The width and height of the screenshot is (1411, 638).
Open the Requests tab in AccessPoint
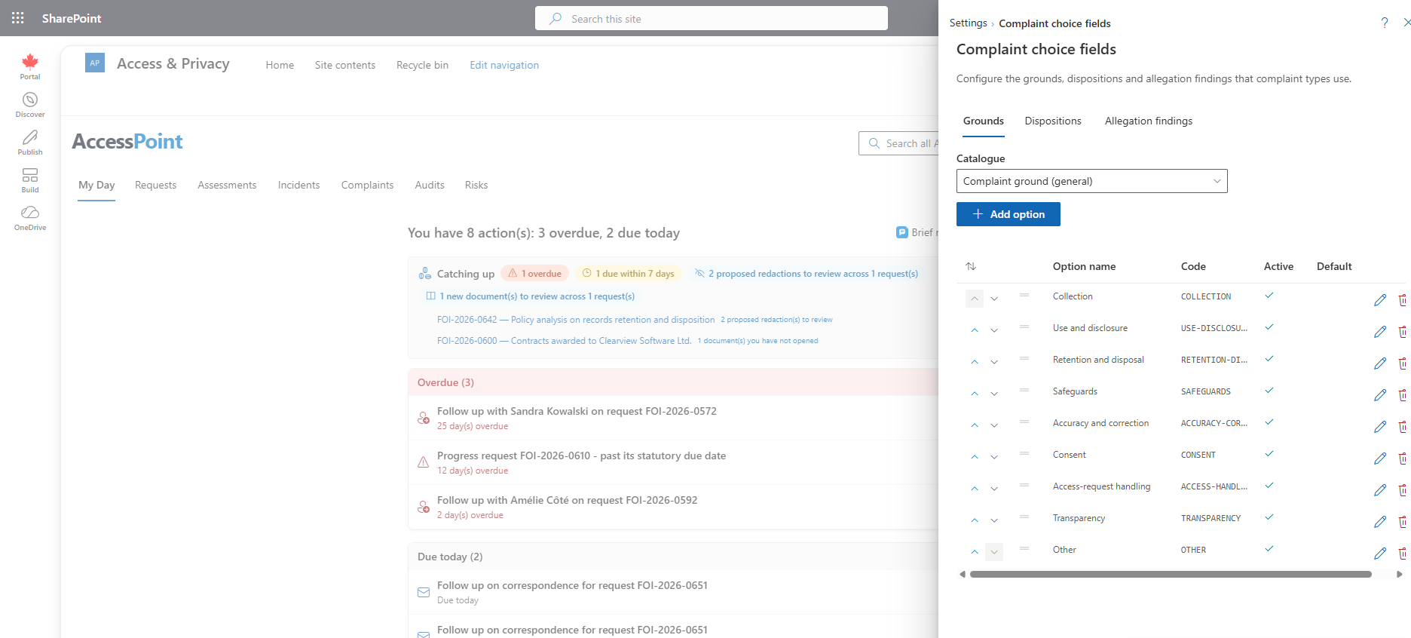pos(155,185)
